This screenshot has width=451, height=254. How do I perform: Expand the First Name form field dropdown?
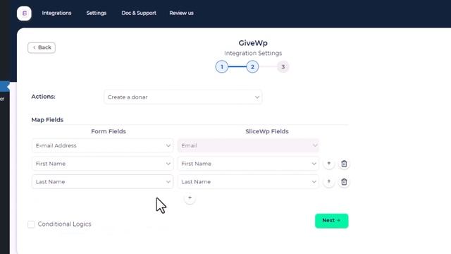pos(102,164)
